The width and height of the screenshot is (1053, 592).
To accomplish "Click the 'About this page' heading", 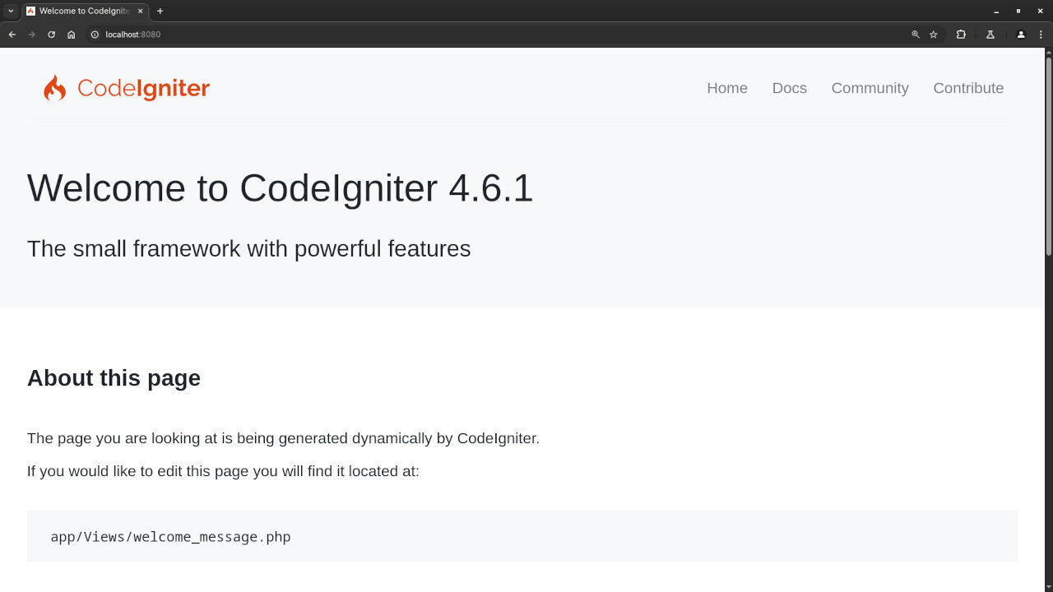I will point(114,378).
